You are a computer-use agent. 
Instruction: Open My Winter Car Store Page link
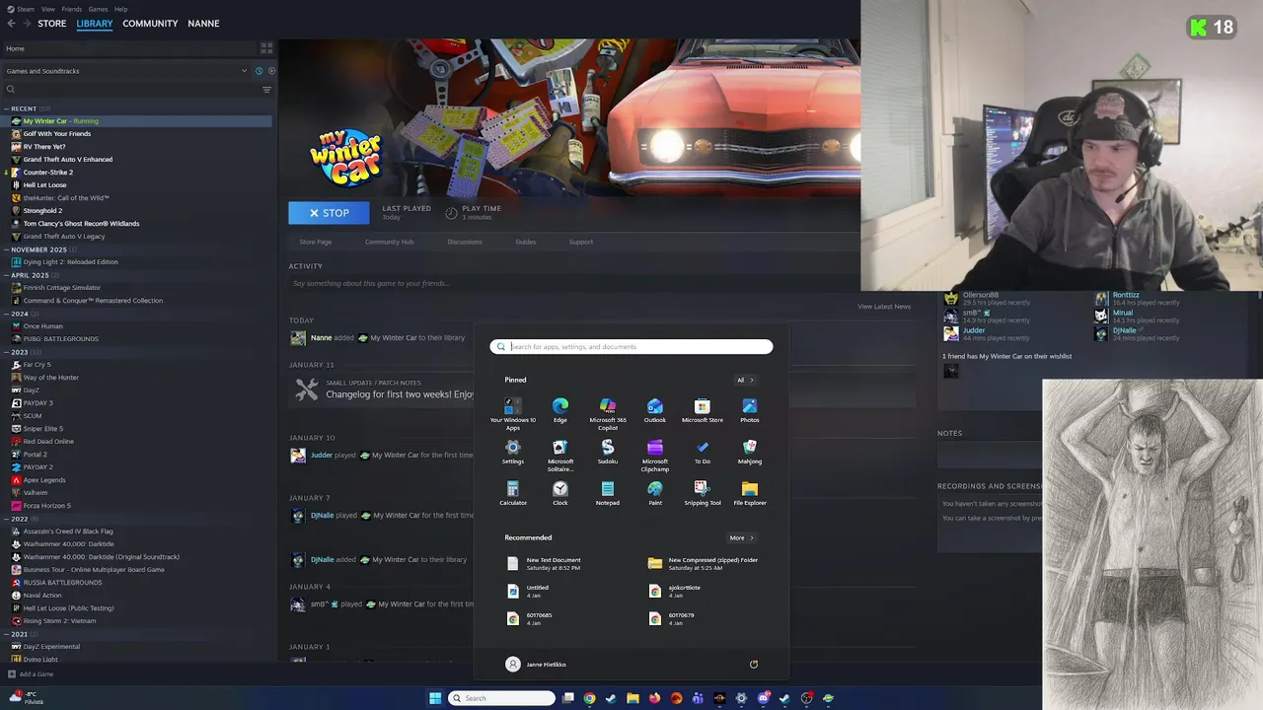coord(316,242)
